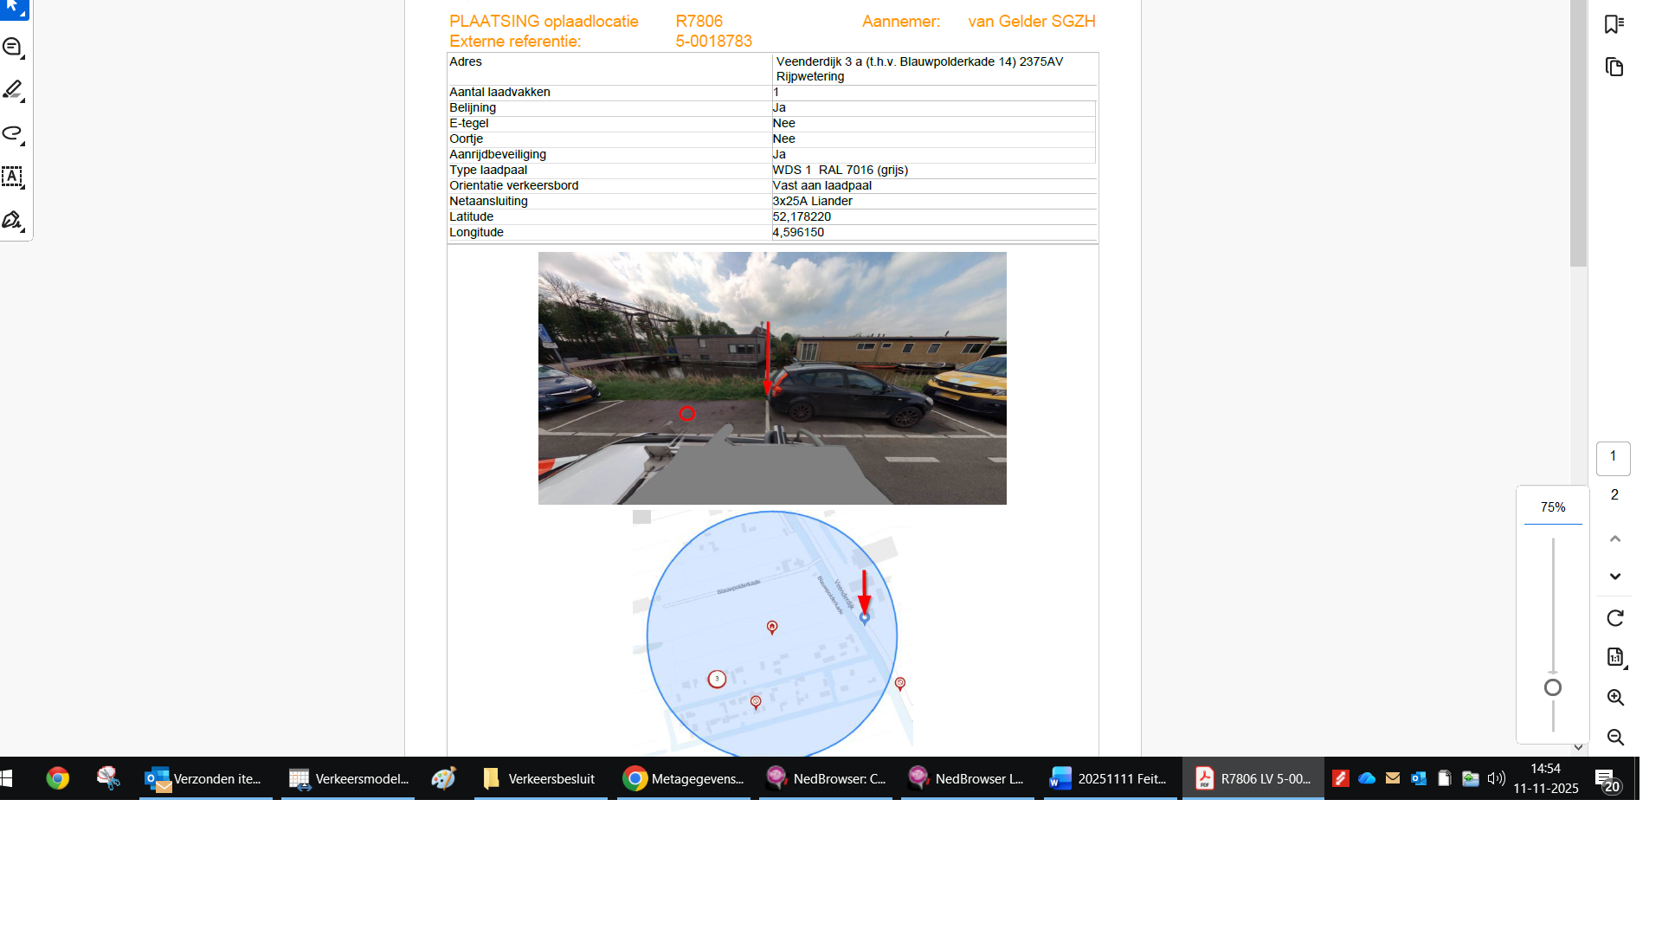
Task: Edit the 75% zoom field
Action: pyautogui.click(x=1552, y=507)
